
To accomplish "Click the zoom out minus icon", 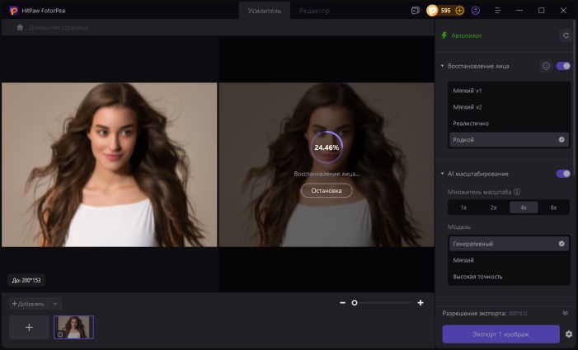I will 343,303.
